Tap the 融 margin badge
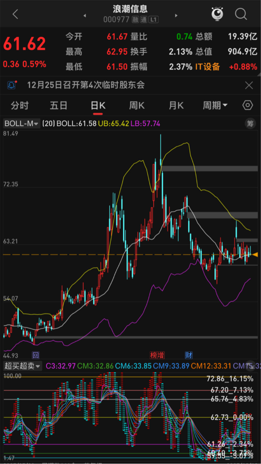Image resolution: width=261 pixels, height=464 pixels. (136, 20)
